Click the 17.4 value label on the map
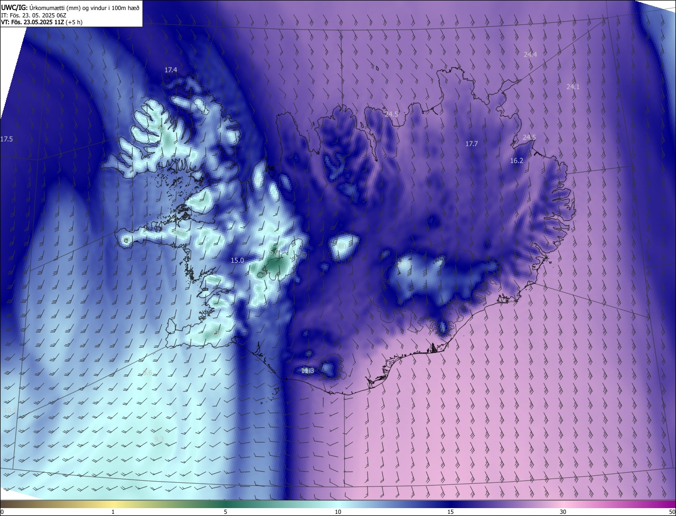Screen dimensions: 676x516 click(171, 70)
